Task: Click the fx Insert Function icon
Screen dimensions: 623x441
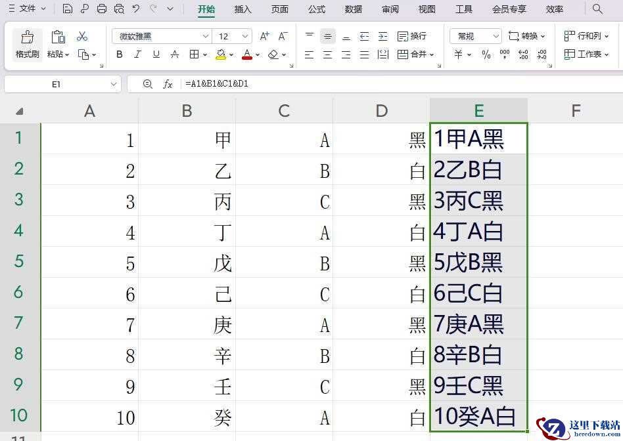Action: (x=168, y=84)
